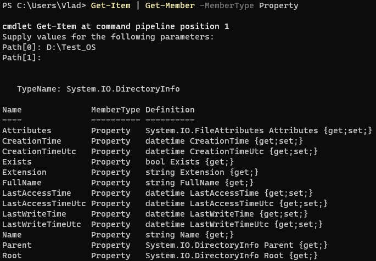
Task: Click the 'datetime LastAccessTime {get;set;}' definition
Action: coord(229,193)
